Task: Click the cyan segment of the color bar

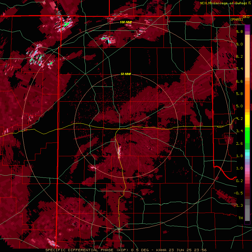Action: click(247, 154)
